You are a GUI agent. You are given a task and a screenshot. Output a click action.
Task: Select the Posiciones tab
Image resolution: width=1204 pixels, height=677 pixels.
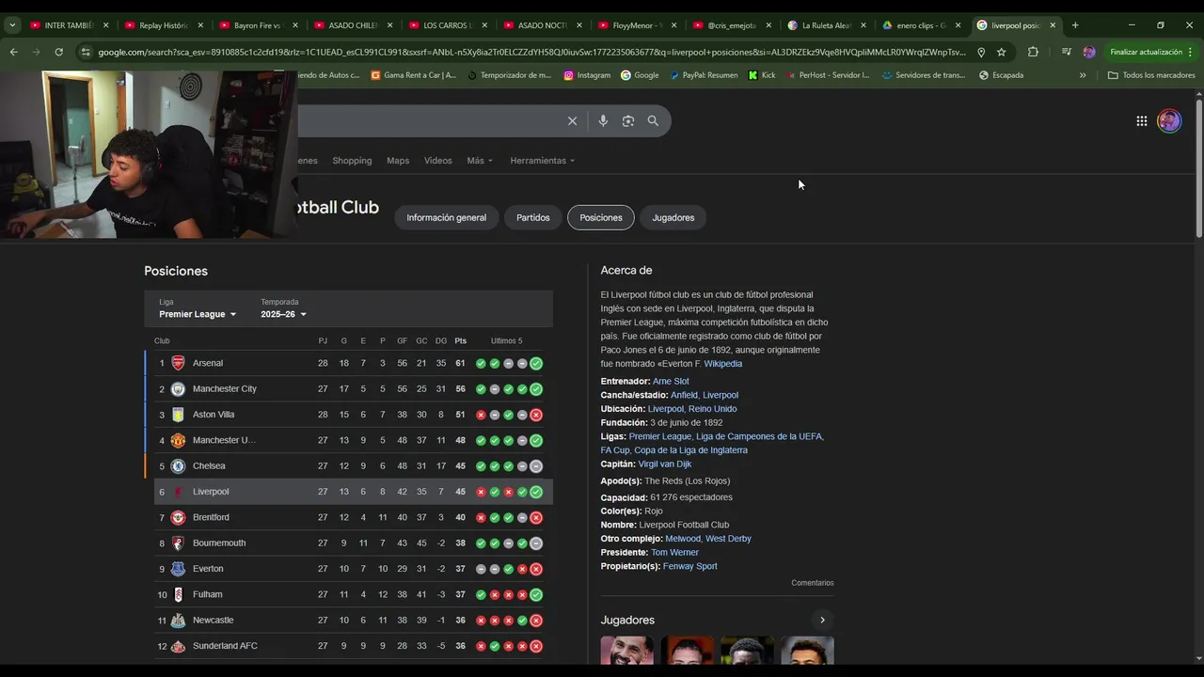601,217
